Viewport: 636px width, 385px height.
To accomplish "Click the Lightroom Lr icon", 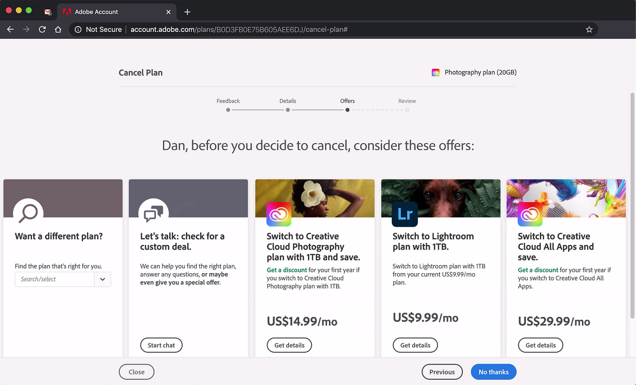I will pos(404,214).
